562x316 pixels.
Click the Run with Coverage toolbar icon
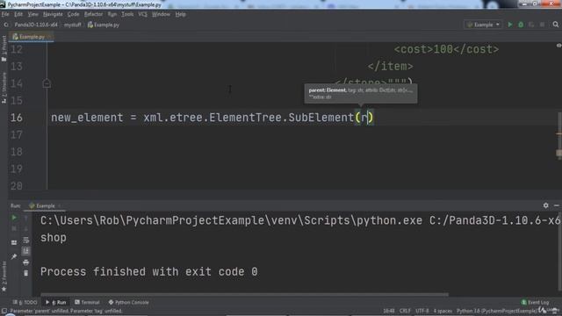pos(531,25)
